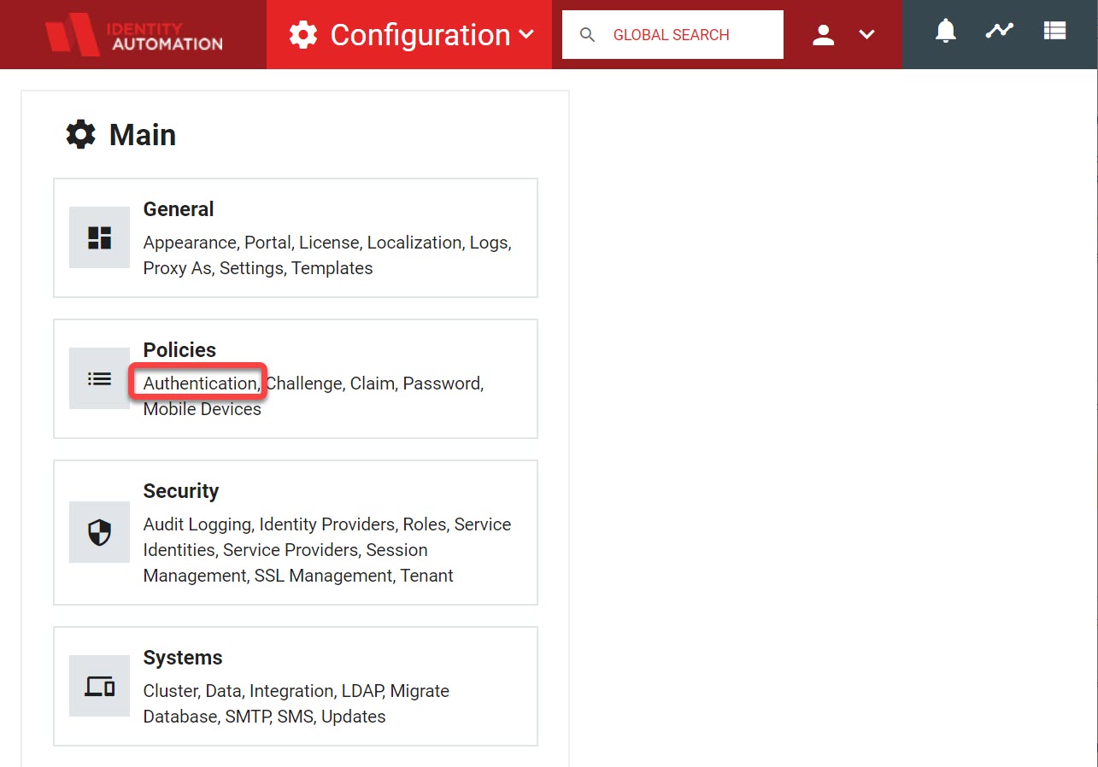This screenshot has height=767, width=1098.
Task: Open Logs under General
Action: coord(489,243)
